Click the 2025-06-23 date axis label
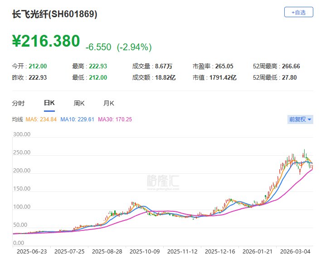Image resolution: width=321 pixels, height=258 pixels. [x=32, y=252]
